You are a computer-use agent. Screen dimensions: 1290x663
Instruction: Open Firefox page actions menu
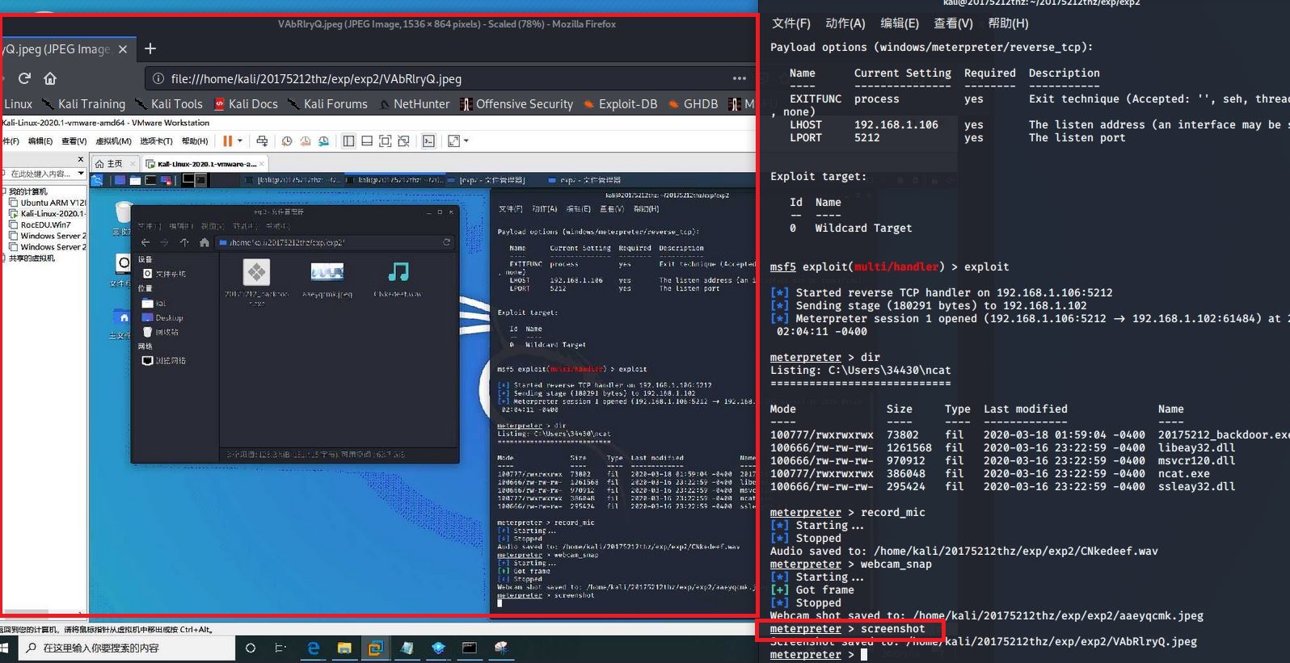click(x=739, y=79)
